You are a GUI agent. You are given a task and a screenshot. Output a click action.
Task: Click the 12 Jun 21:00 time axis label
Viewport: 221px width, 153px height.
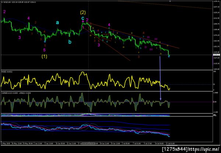tap(71, 143)
